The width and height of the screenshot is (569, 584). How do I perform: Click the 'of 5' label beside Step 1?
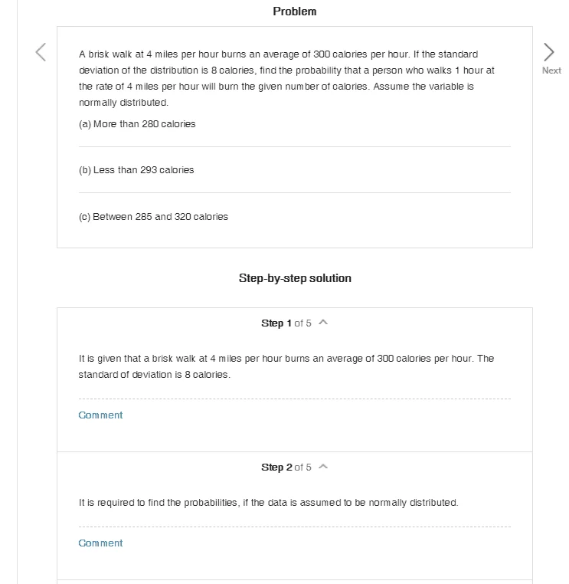[x=302, y=323]
